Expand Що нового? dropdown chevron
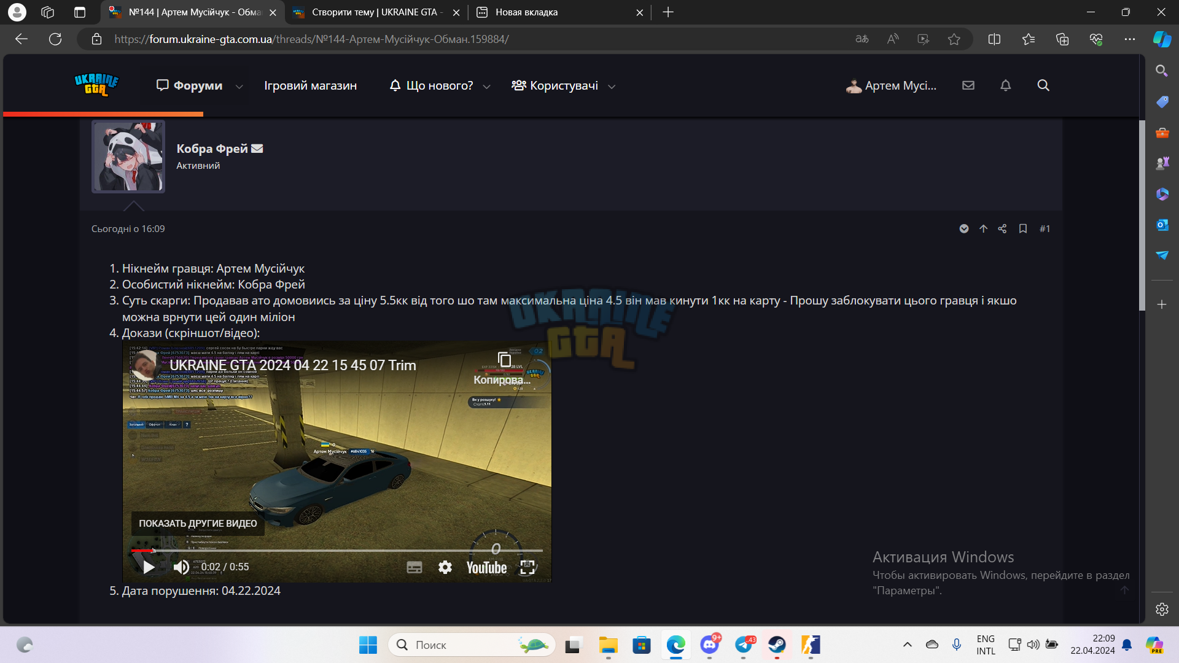Screen dimensions: 1179x663 (x=487, y=87)
